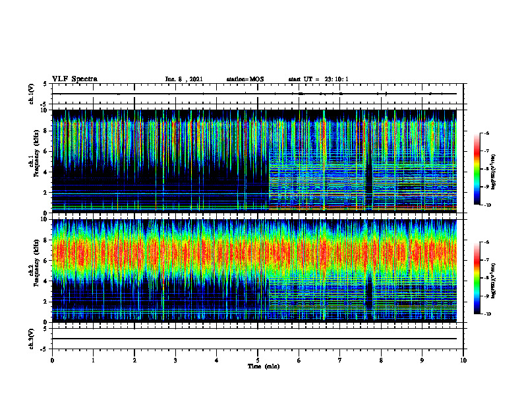Click the "station=MOS" header label
The height and width of the screenshot is (404, 522).
tap(245, 79)
